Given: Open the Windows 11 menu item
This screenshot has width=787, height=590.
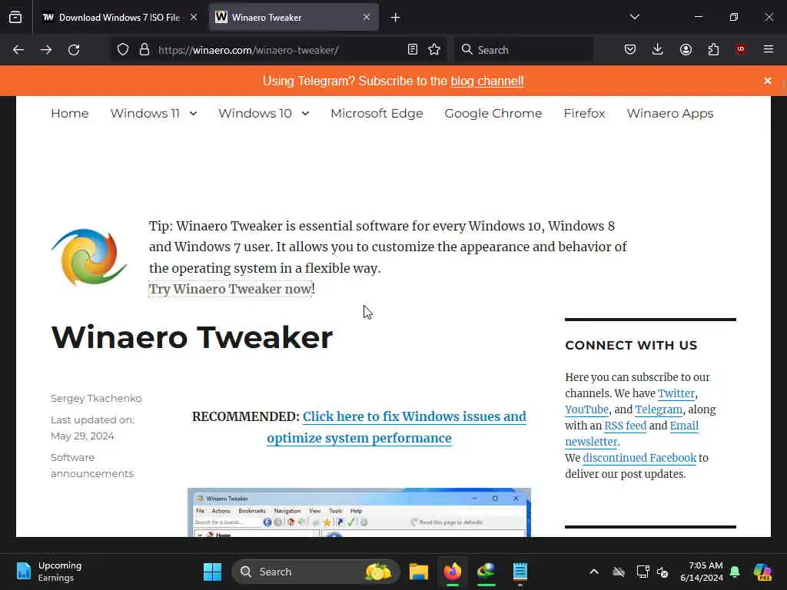Looking at the screenshot, I should click(x=145, y=114).
